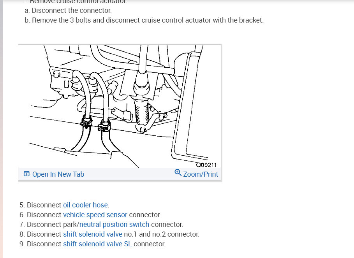Click the Zoom/Print magnifier icon
354x258 pixels.
tap(178, 172)
